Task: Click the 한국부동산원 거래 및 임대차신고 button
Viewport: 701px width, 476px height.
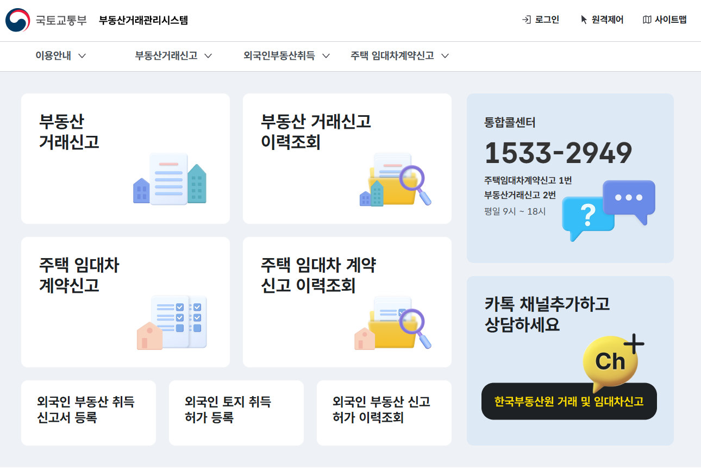Action: point(569,402)
